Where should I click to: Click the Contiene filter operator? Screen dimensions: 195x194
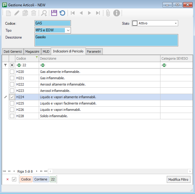pos(41,180)
